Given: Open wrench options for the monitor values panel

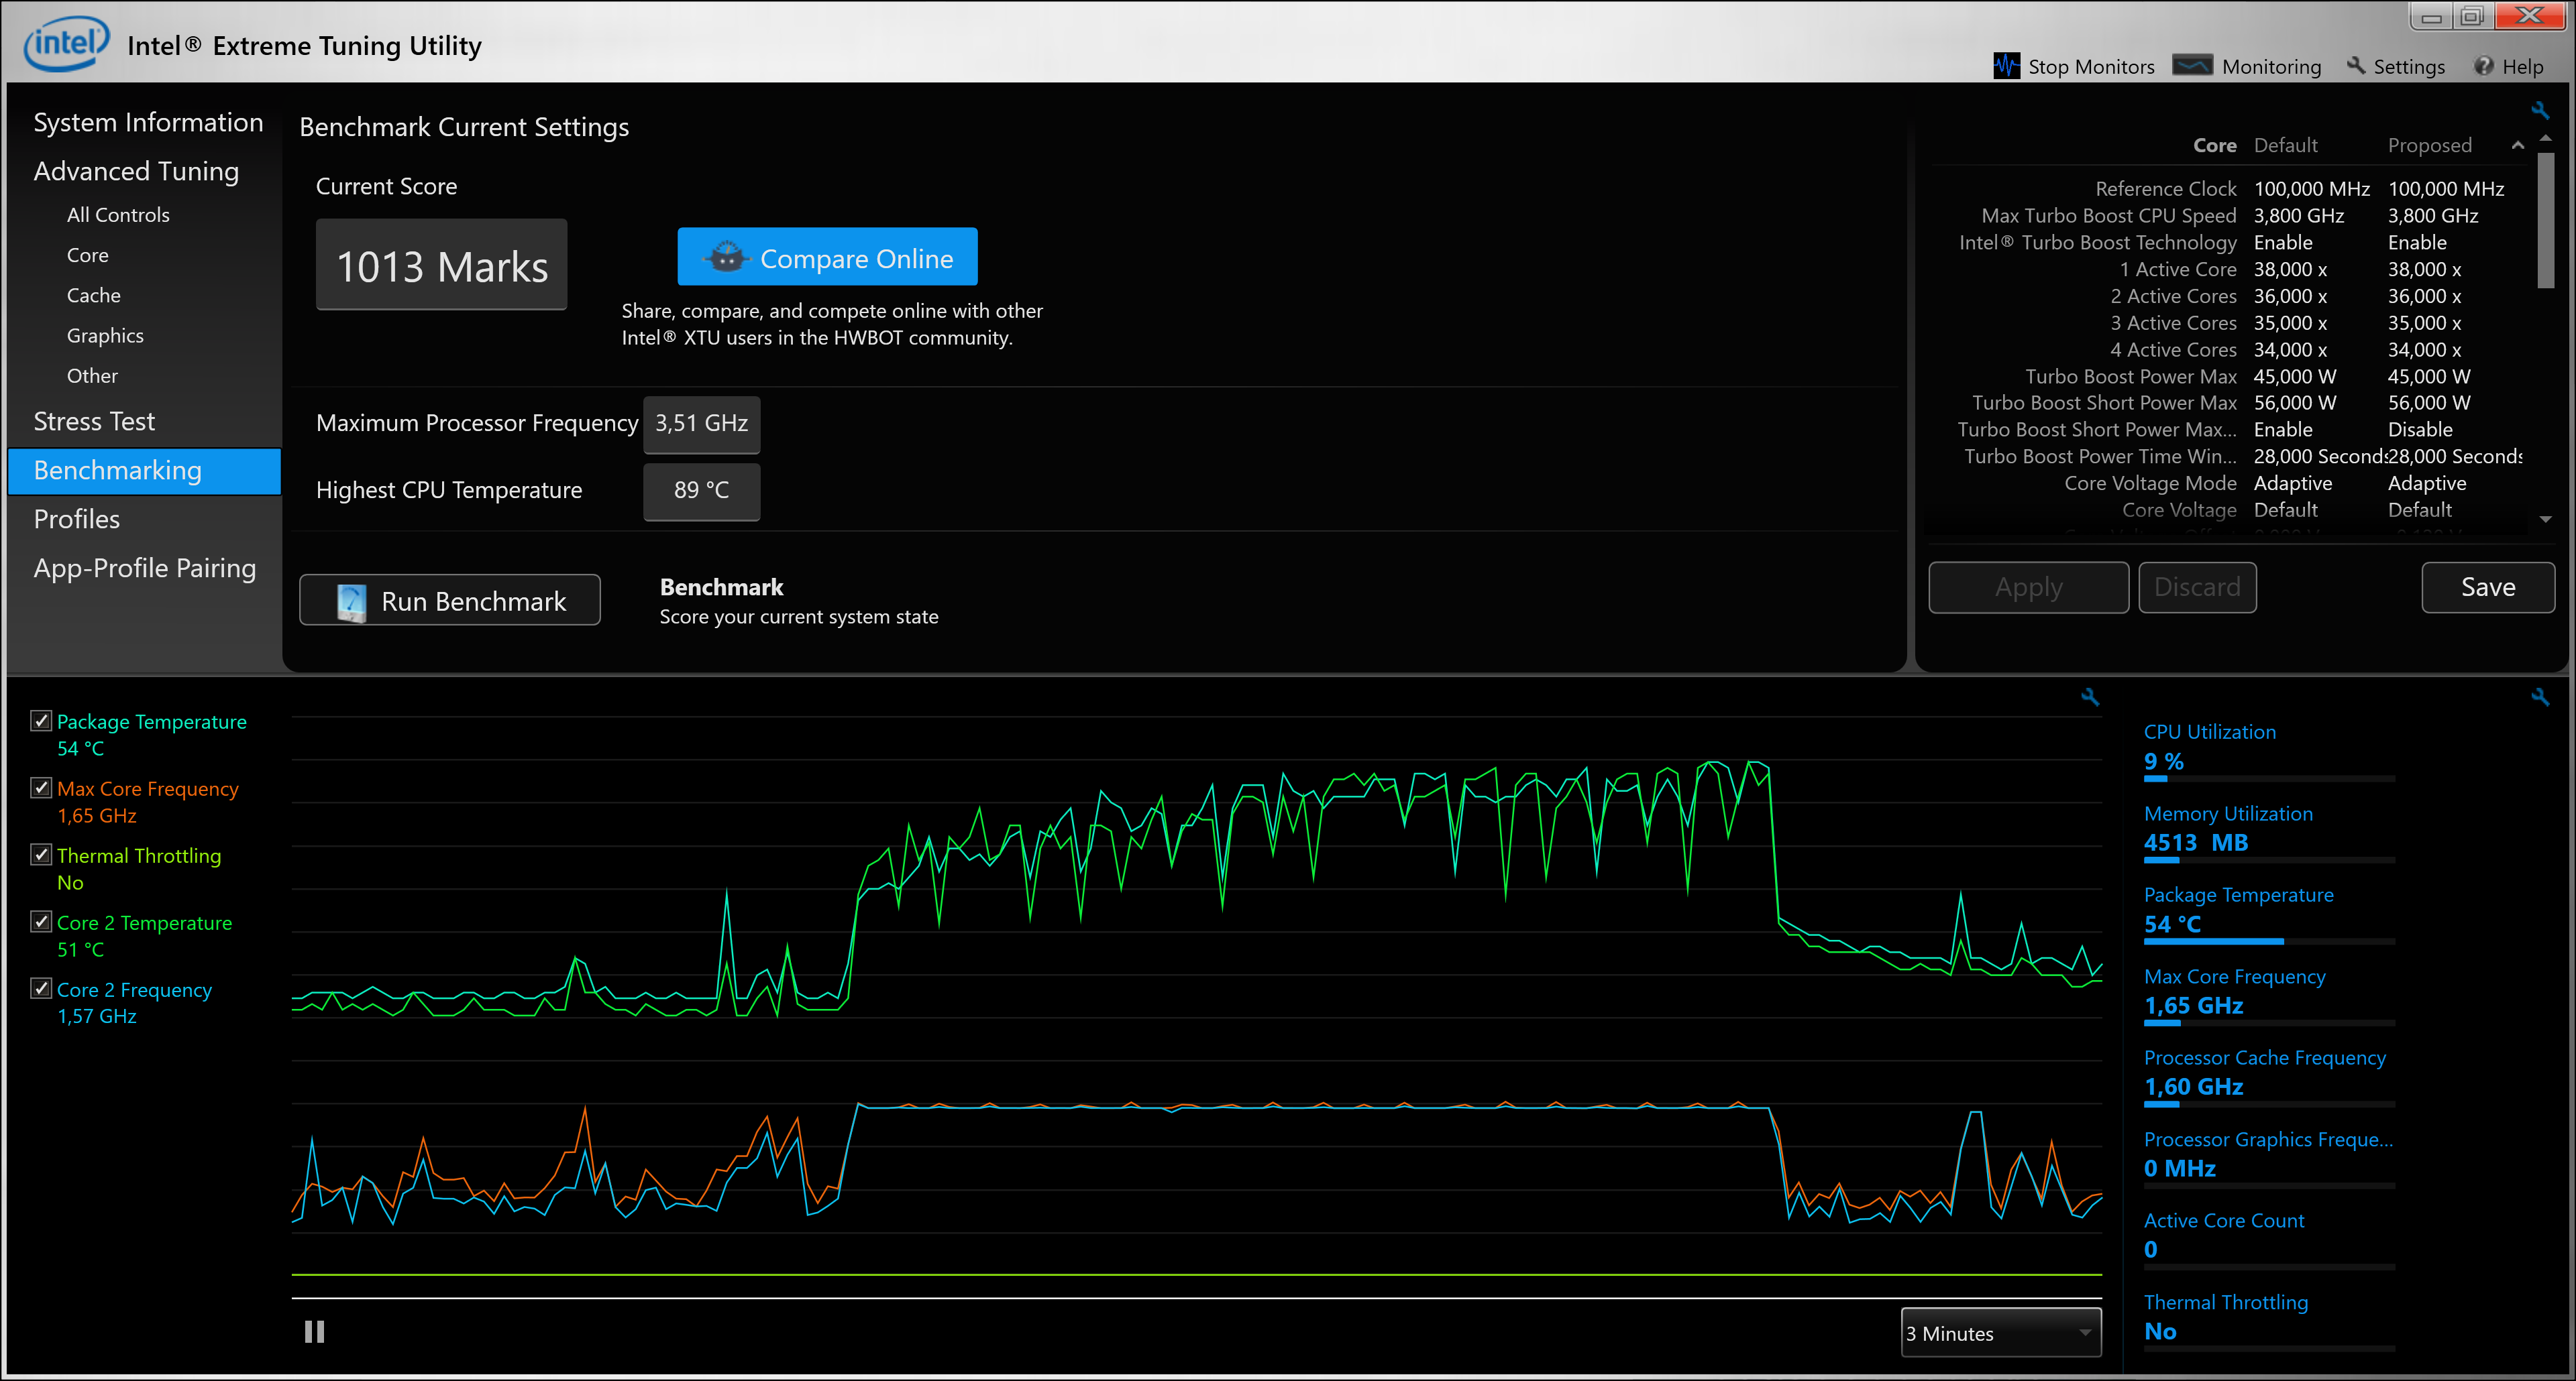Looking at the screenshot, I should [x=2539, y=697].
